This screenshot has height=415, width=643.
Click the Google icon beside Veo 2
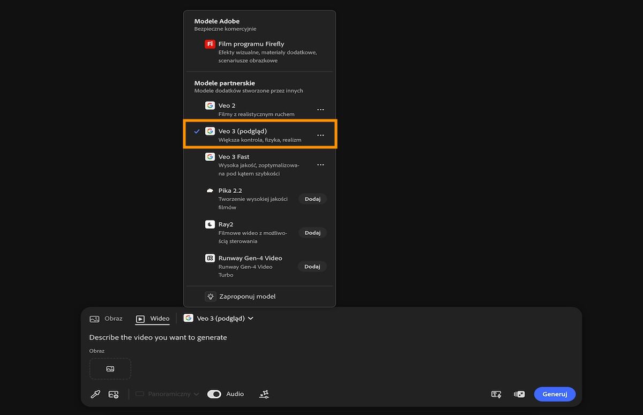(x=210, y=105)
